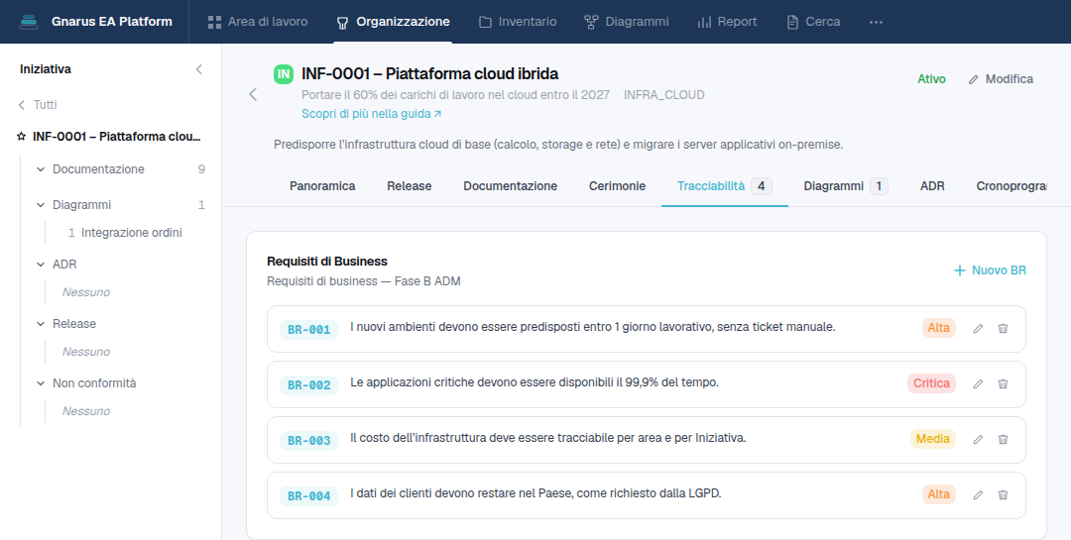Toggle the ADR sidebar section
This screenshot has width=1071, height=540.
pos(41,265)
